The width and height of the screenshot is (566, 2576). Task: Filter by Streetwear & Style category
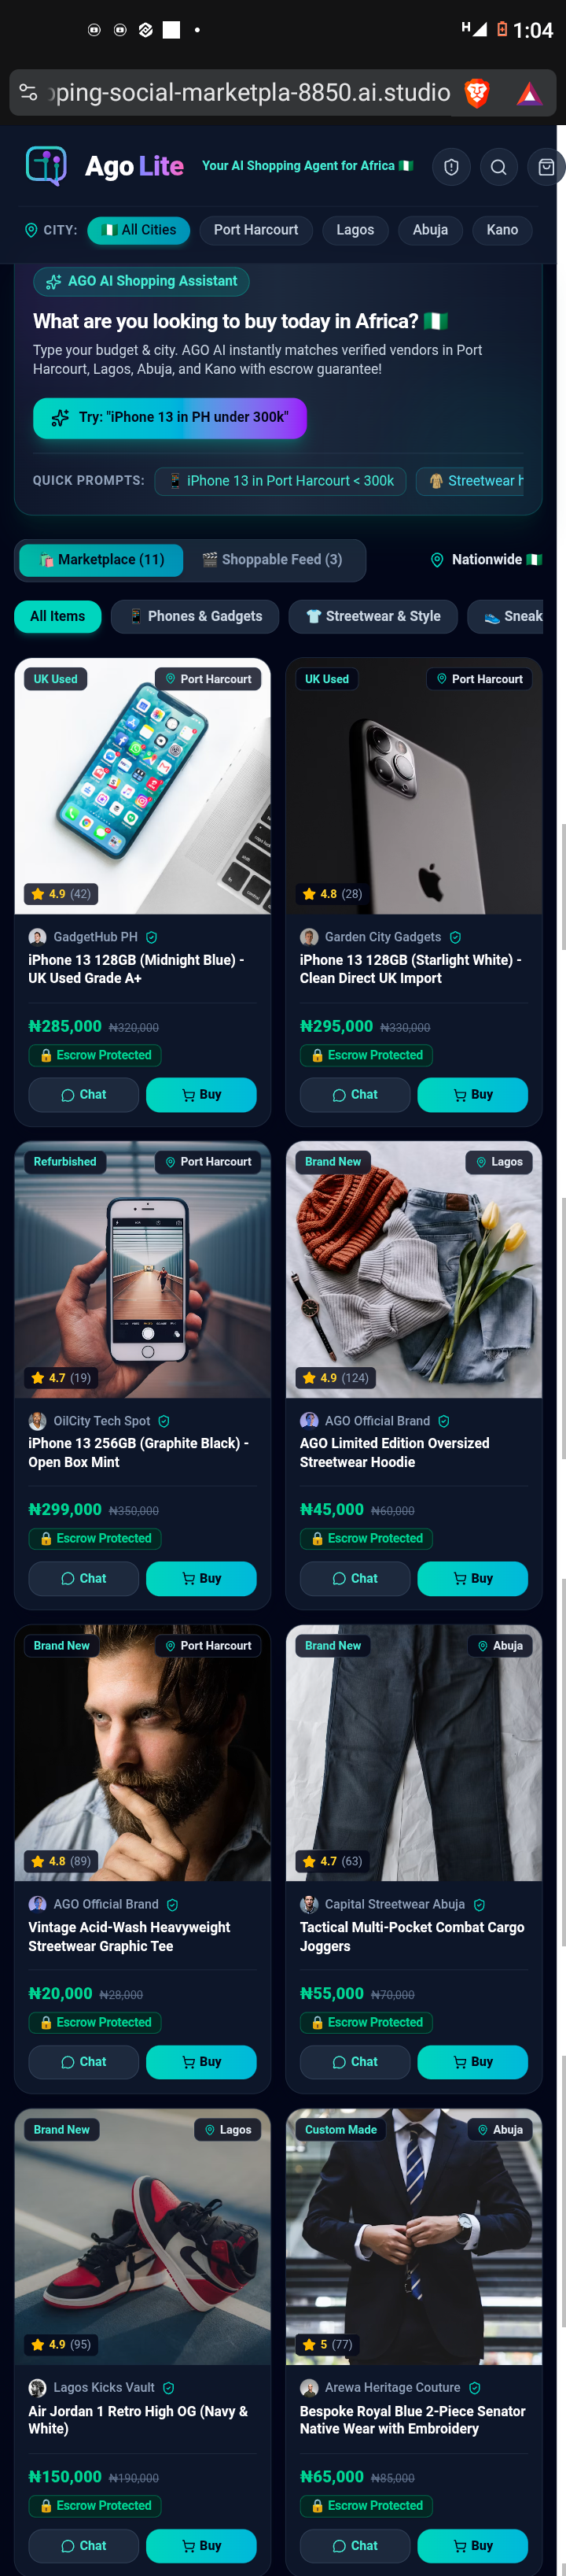[x=373, y=617]
